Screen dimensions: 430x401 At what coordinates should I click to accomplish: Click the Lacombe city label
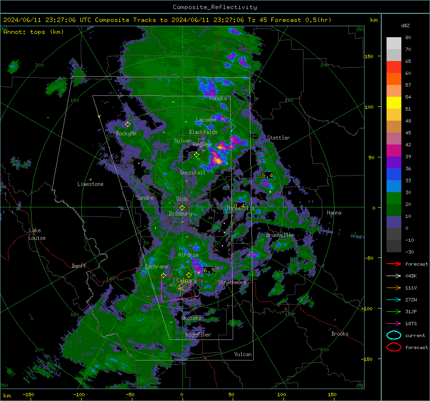(206, 120)
